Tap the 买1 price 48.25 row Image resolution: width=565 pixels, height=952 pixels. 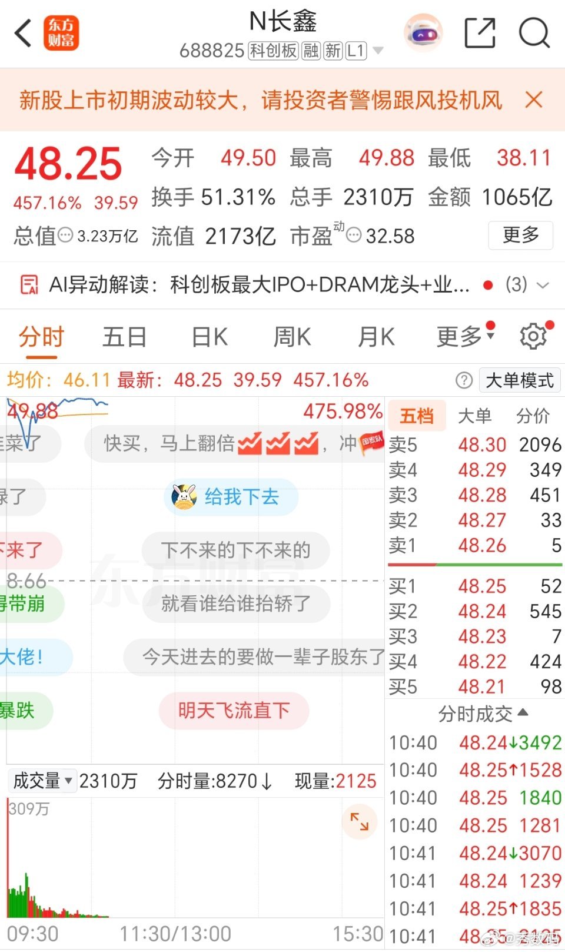point(475,586)
